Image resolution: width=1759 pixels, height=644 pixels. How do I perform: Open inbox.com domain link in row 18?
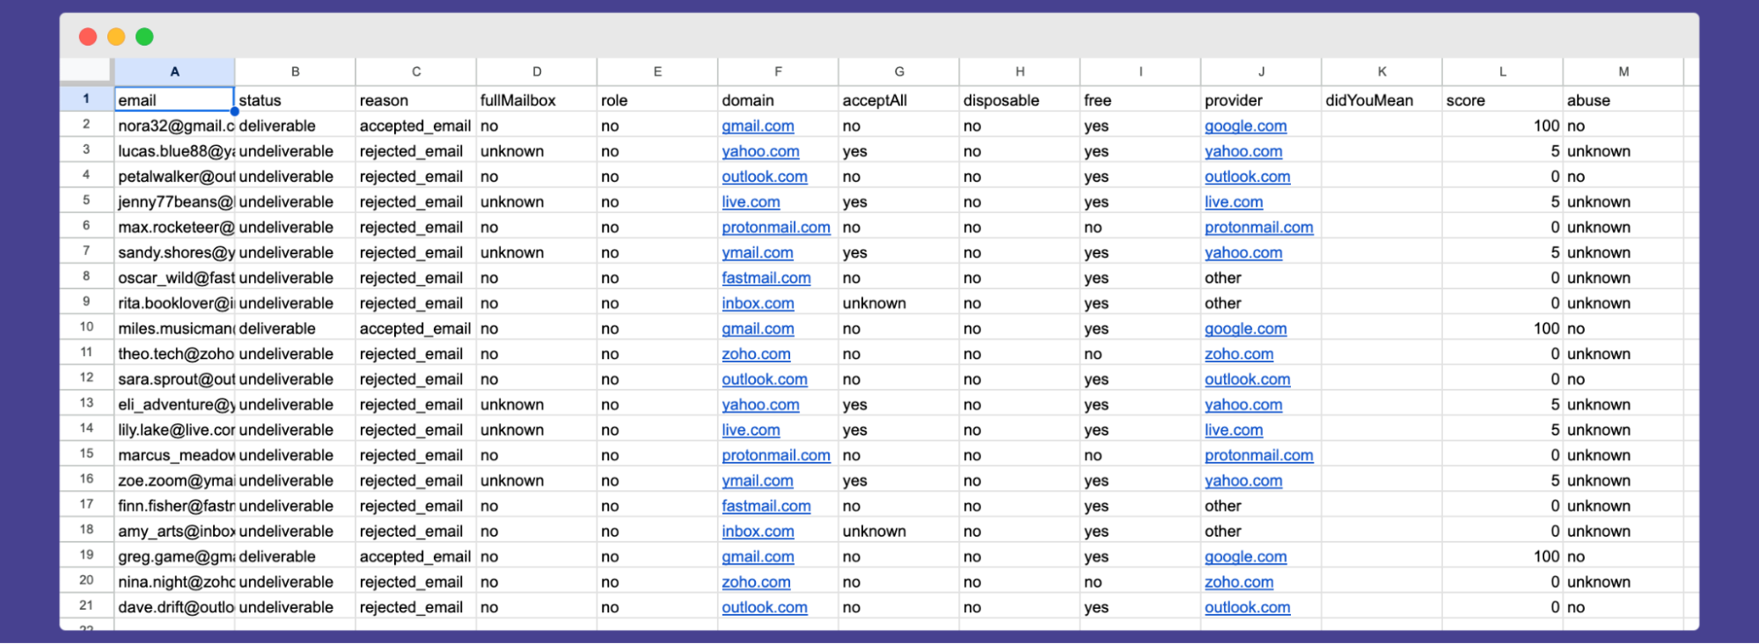coord(758,531)
